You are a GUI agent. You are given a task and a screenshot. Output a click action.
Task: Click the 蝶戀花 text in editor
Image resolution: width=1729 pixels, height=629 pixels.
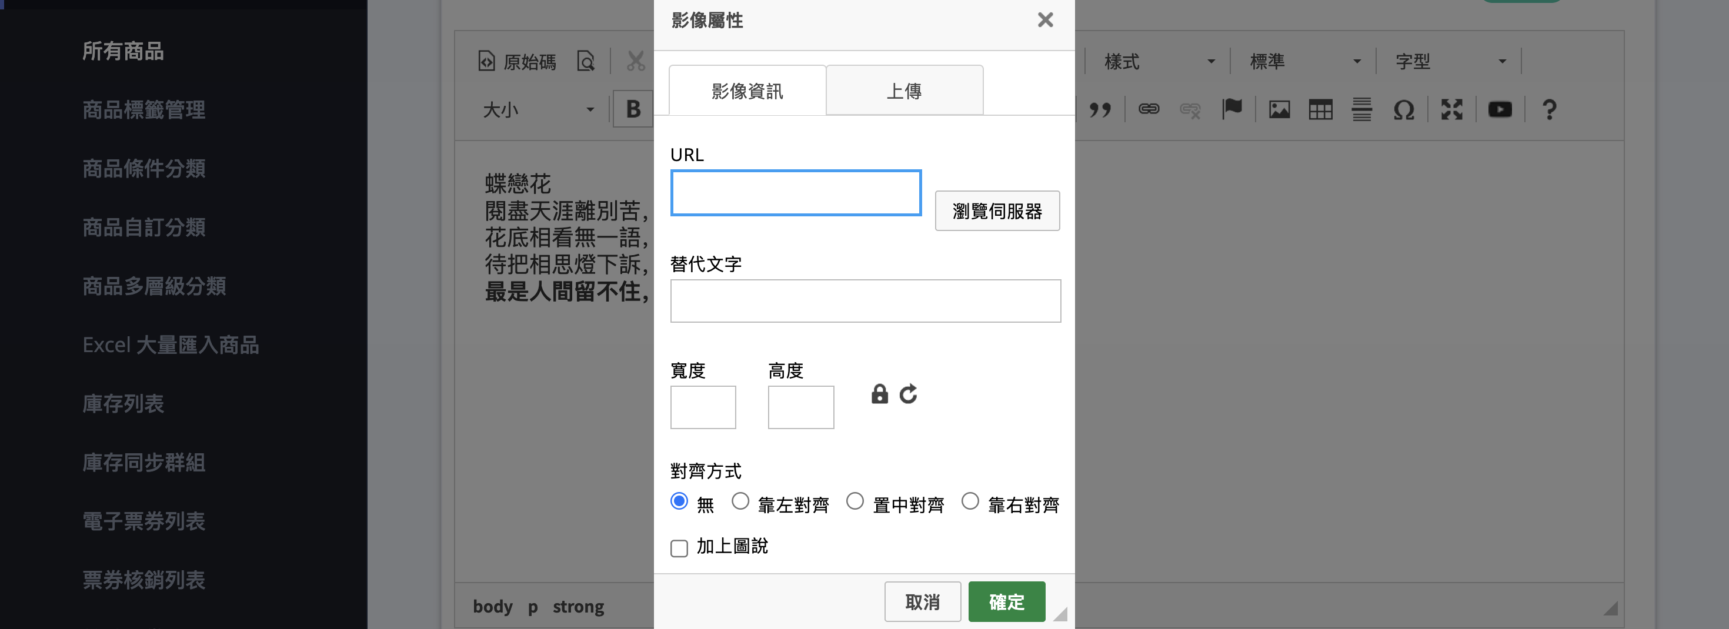pyautogui.click(x=518, y=184)
